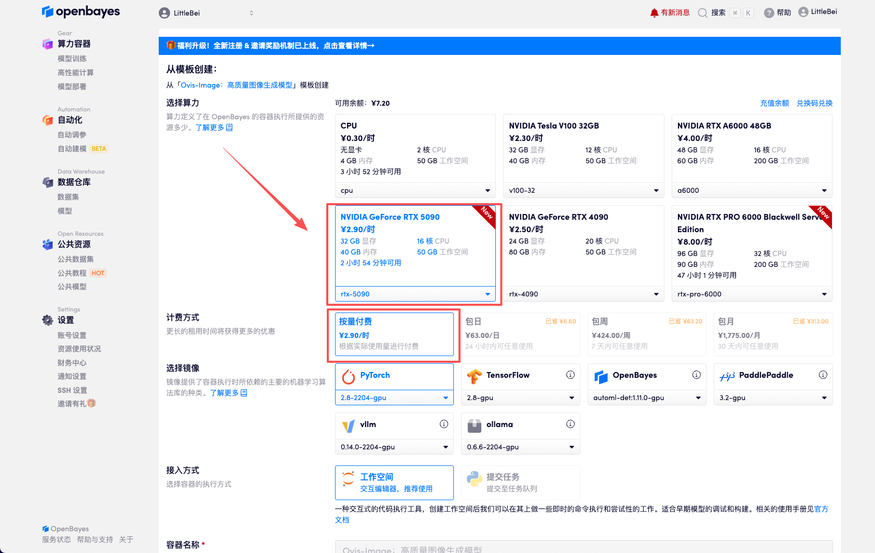Open the rtx-5090 dropdown
The image size is (875, 553).
[415, 294]
